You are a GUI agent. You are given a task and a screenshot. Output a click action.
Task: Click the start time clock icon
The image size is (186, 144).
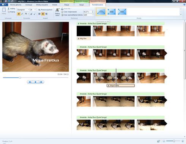tap(62, 12)
